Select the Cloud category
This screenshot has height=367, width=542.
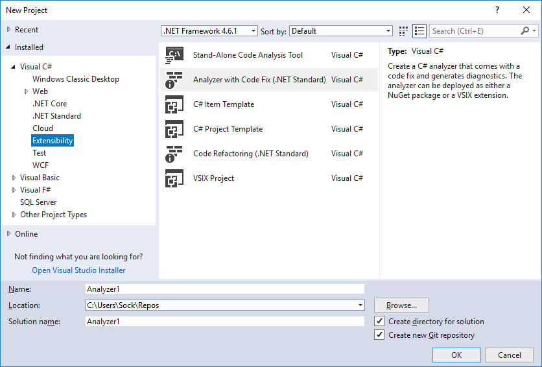click(x=43, y=128)
